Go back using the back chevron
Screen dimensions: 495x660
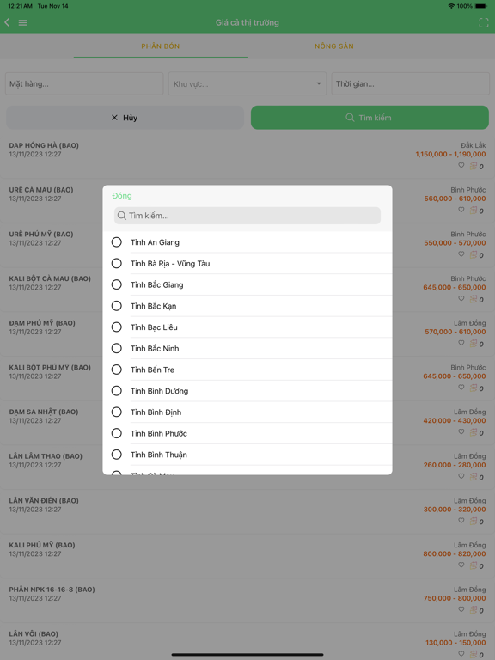tap(7, 22)
